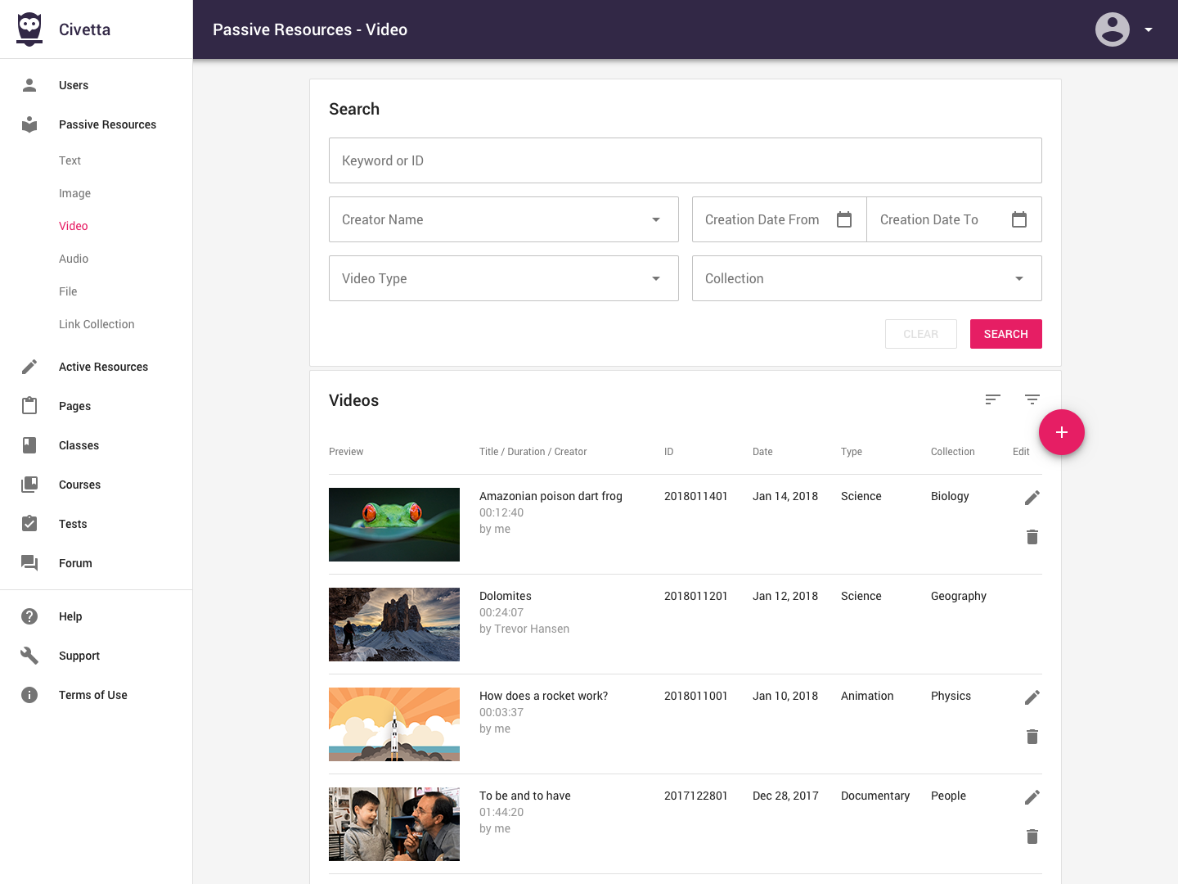The image size is (1178, 884).
Task: Open Link Collection in the sidebar
Action: coord(97,324)
